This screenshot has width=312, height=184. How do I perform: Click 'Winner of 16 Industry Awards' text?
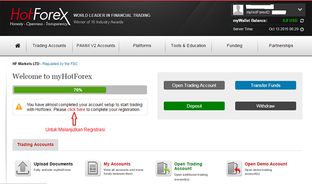(98, 22)
